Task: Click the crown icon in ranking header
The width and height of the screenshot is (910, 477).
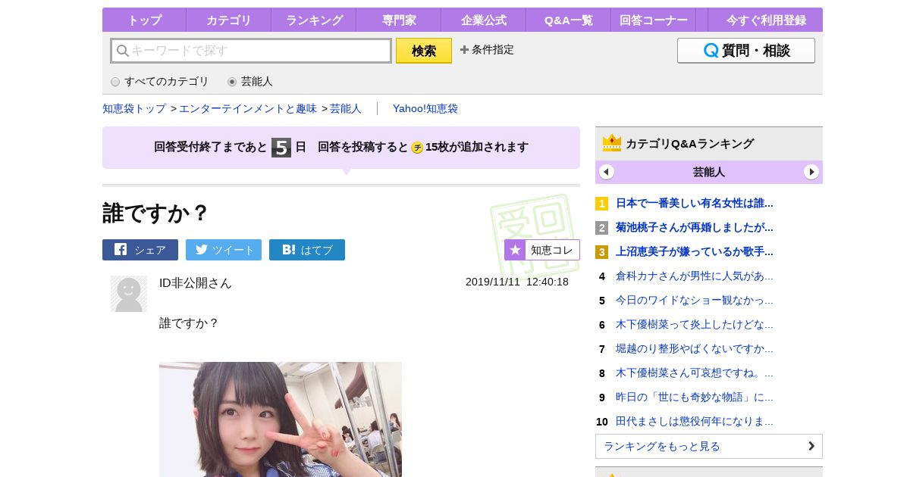Action: 612,143
